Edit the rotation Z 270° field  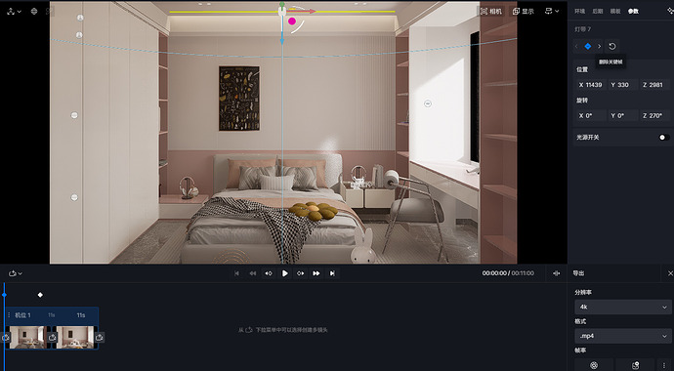(654, 115)
